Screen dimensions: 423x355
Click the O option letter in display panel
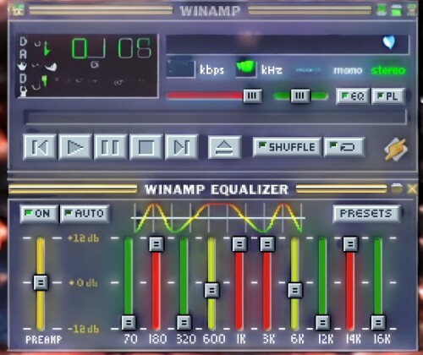click(24, 41)
